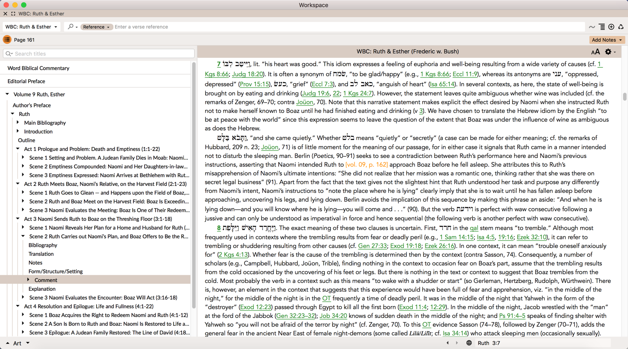Viewport: 628px width, 349px height.
Task: Open the Ps 91:4–5 reference link
Action: 512,316
